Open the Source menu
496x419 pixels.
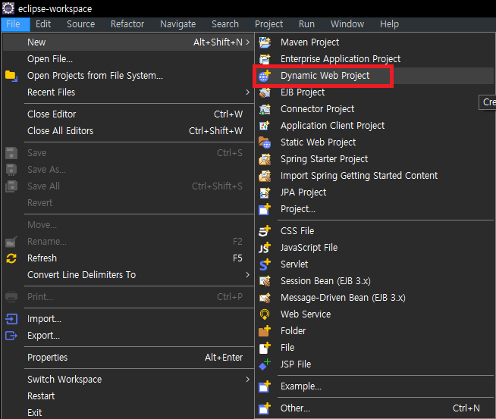click(80, 24)
